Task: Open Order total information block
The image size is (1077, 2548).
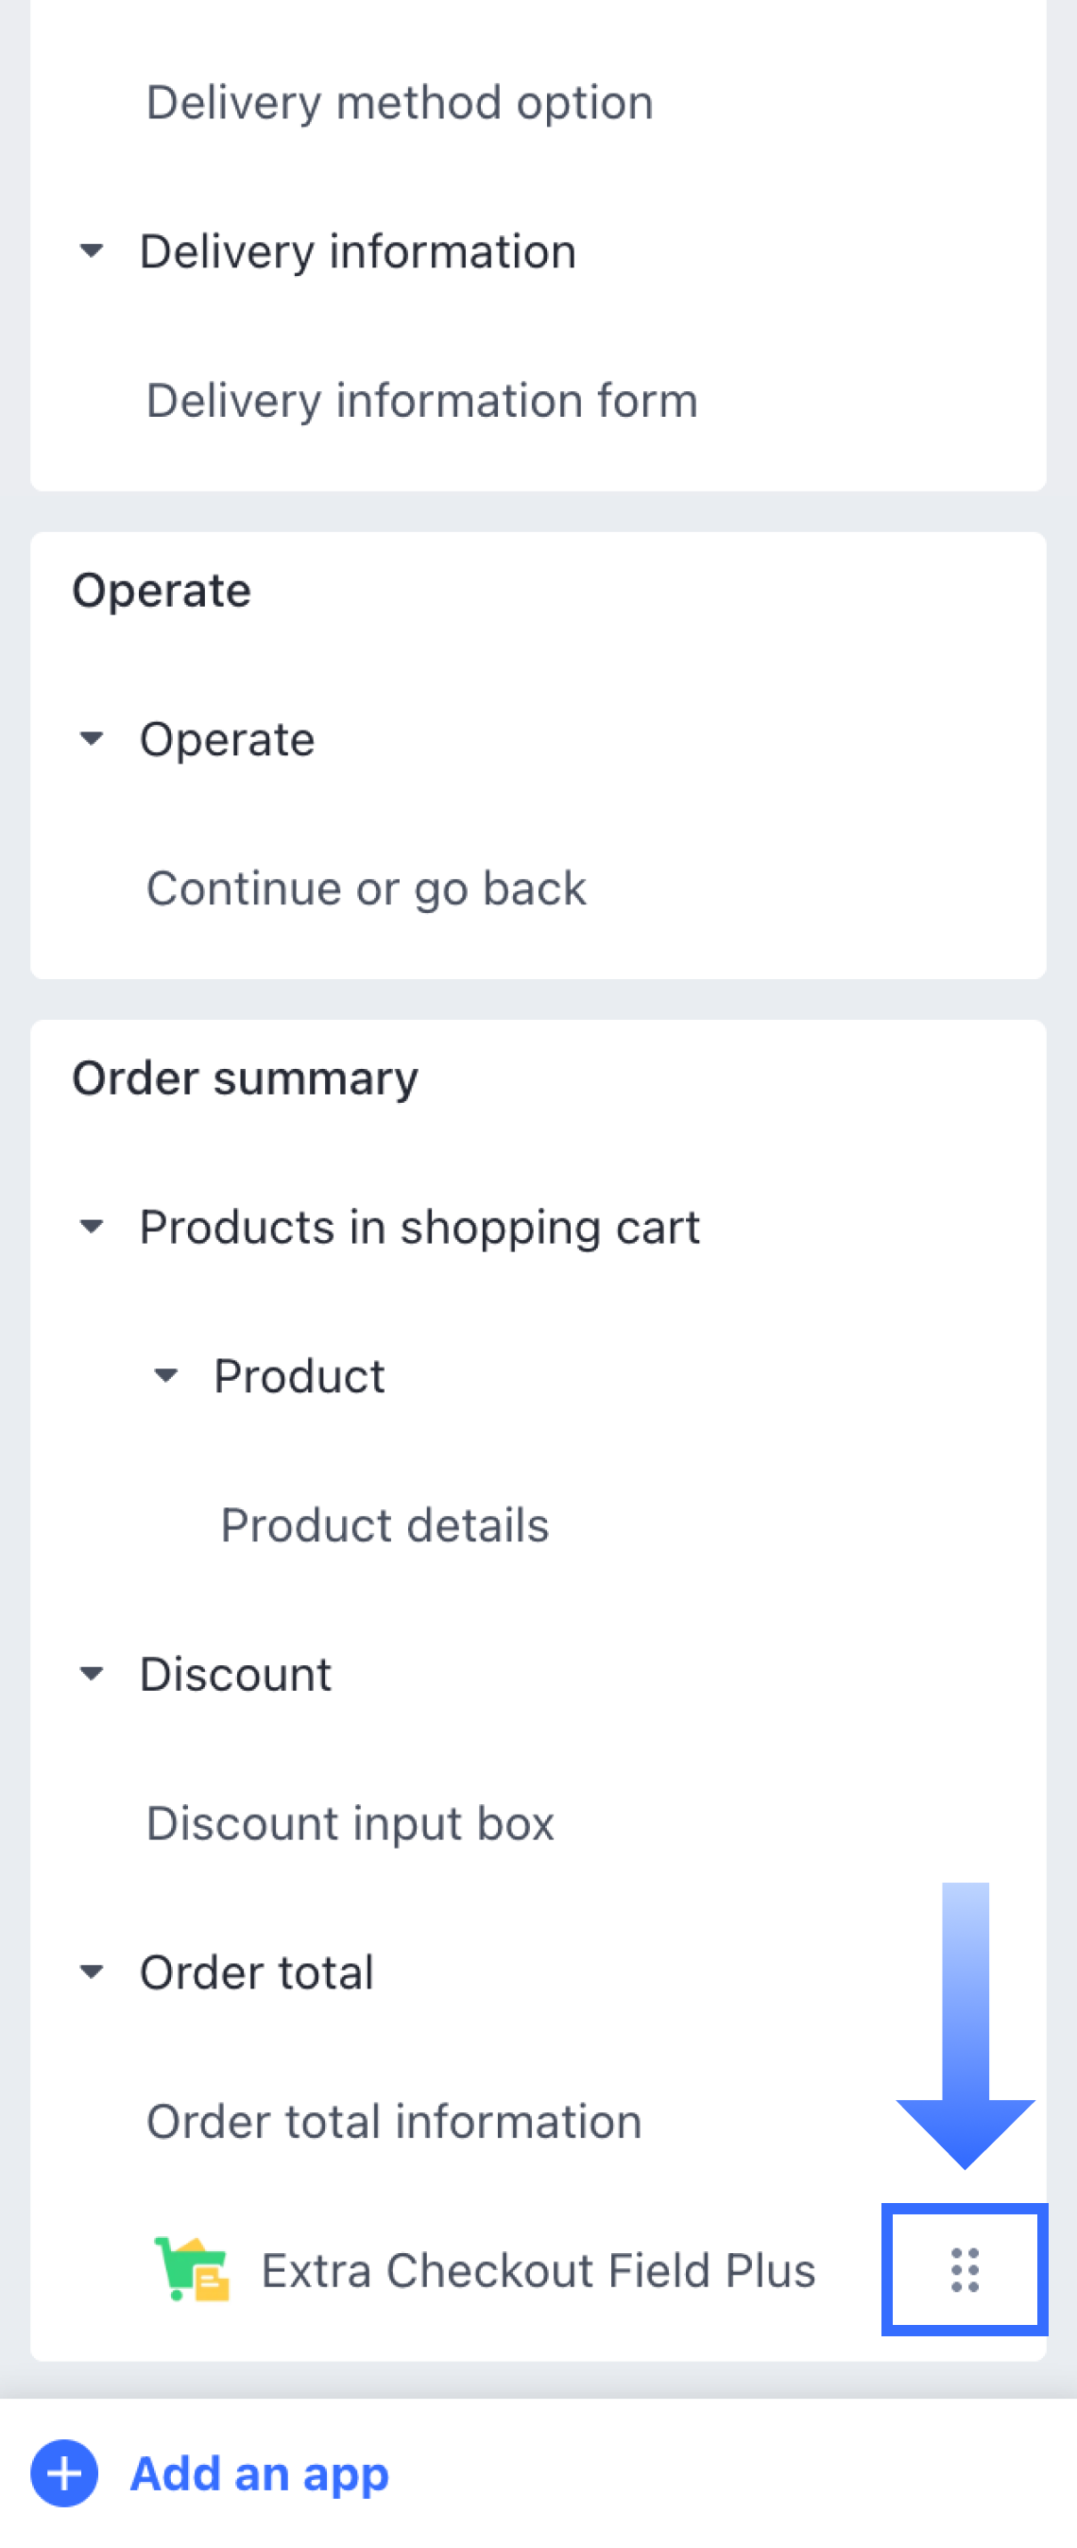Action: coord(395,2122)
